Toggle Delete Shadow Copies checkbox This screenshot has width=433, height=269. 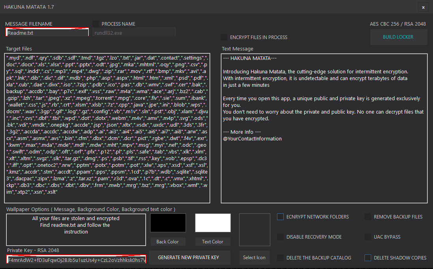point(368,258)
